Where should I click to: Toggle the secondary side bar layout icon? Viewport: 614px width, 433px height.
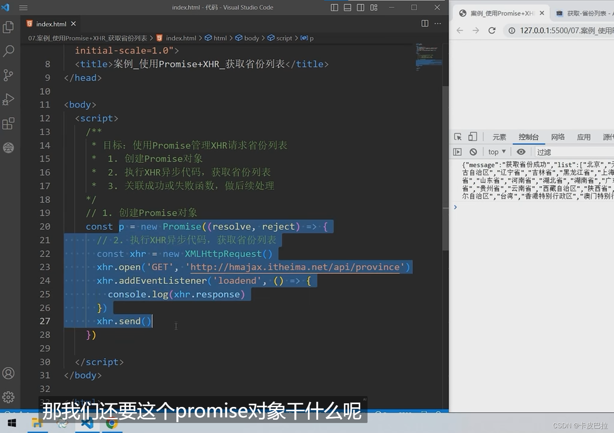[x=361, y=7]
